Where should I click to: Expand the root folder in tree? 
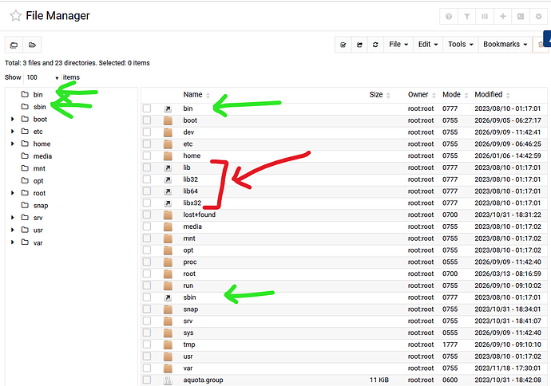(12, 193)
